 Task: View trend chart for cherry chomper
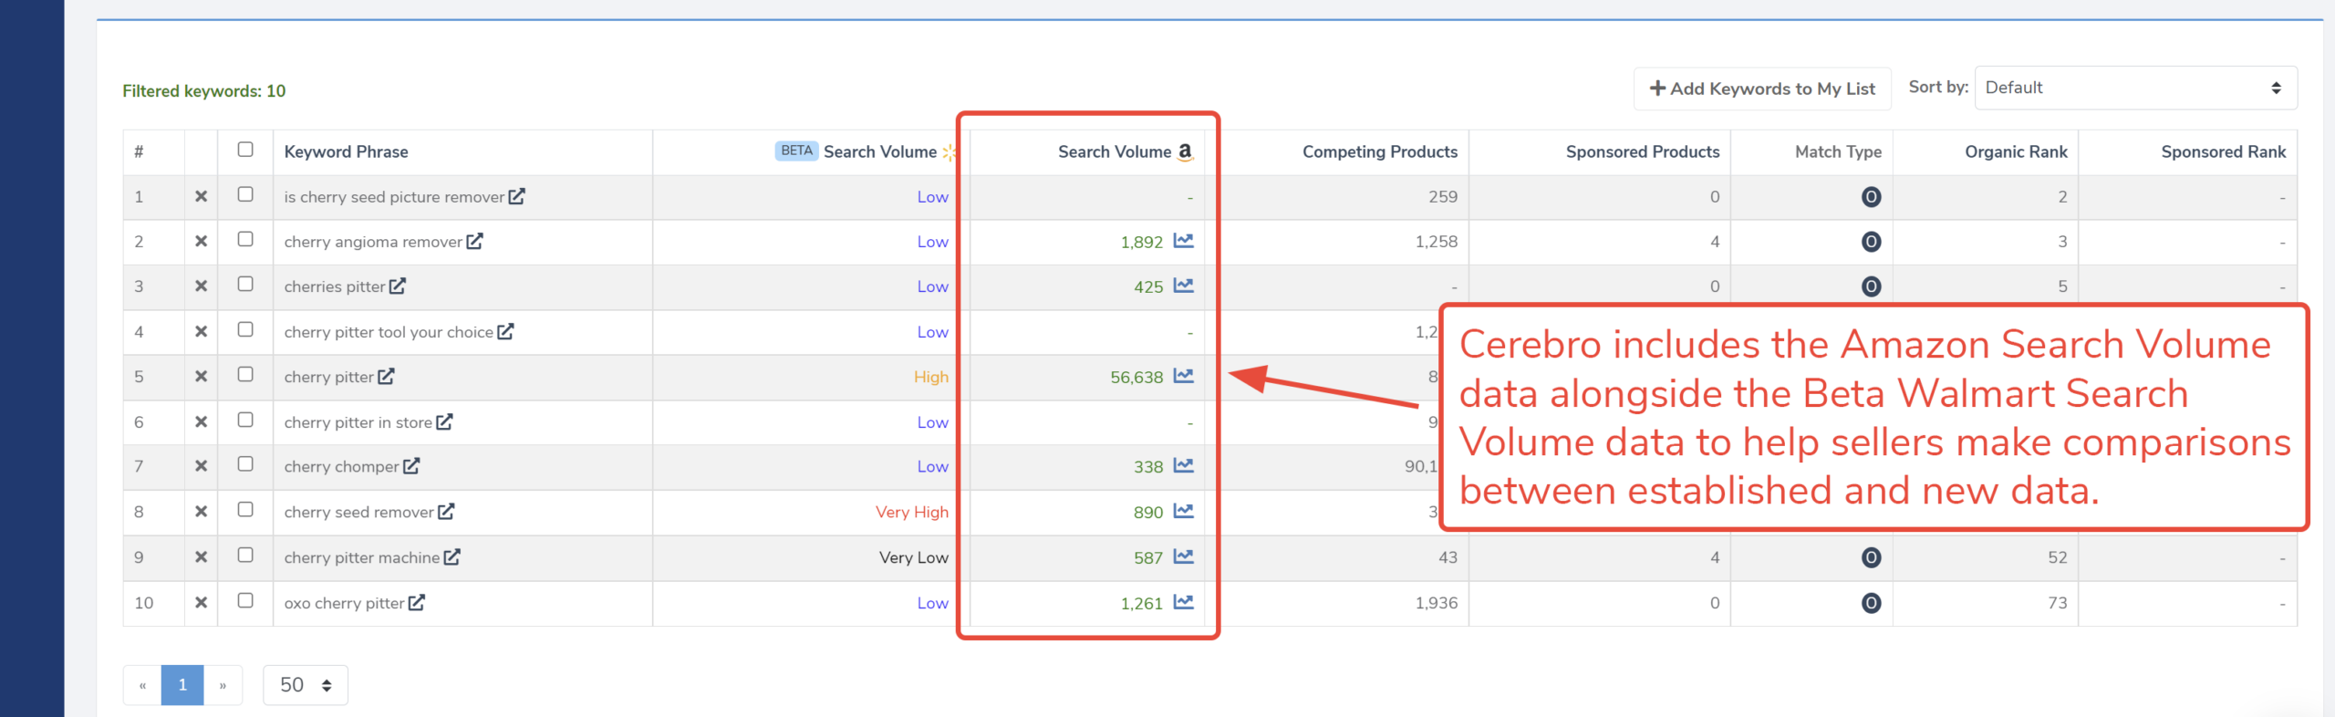click(x=1183, y=465)
